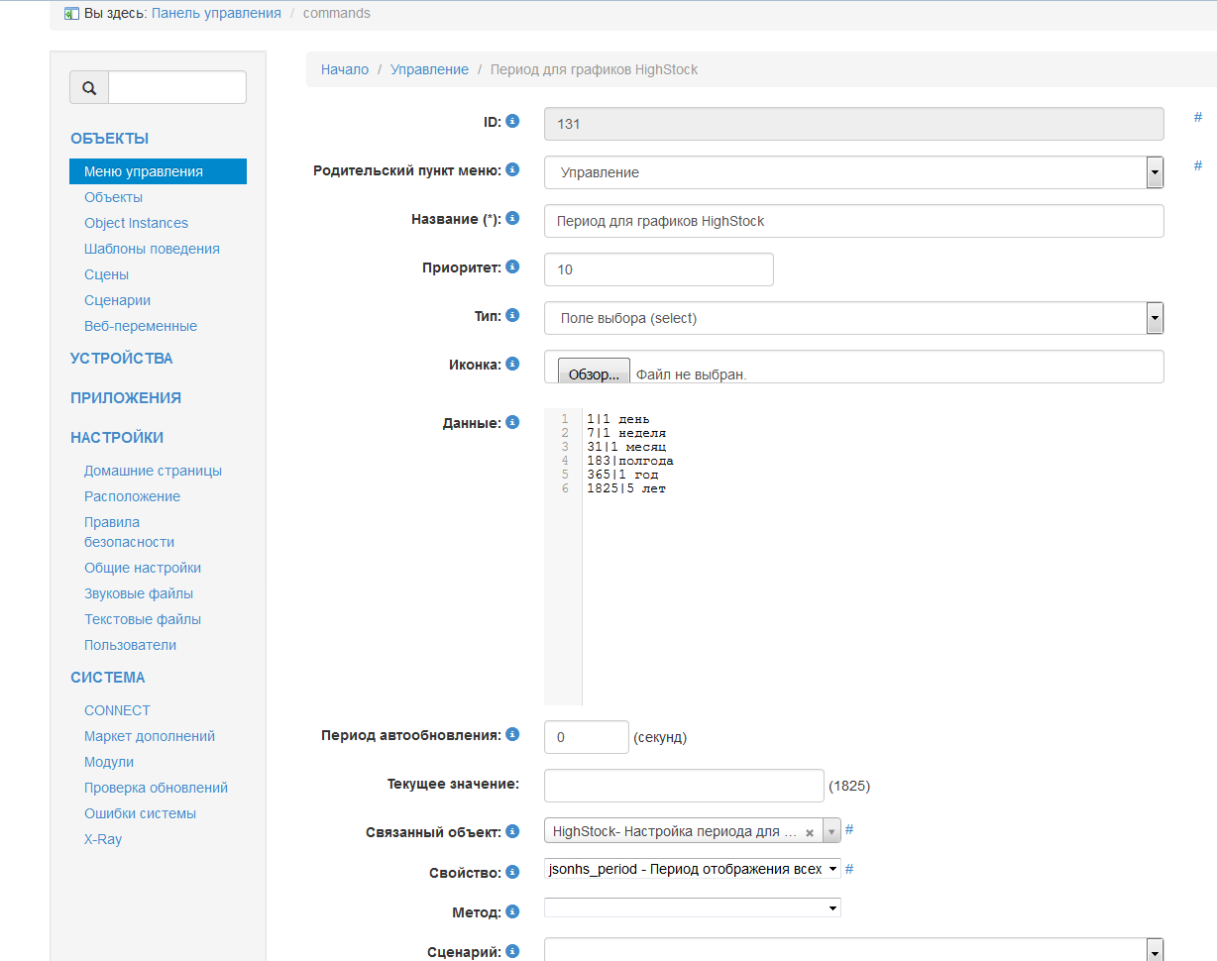The height and width of the screenshot is (961, 1217).
Task: Expand the Тип select dropdown
Action: pos(852,318)
